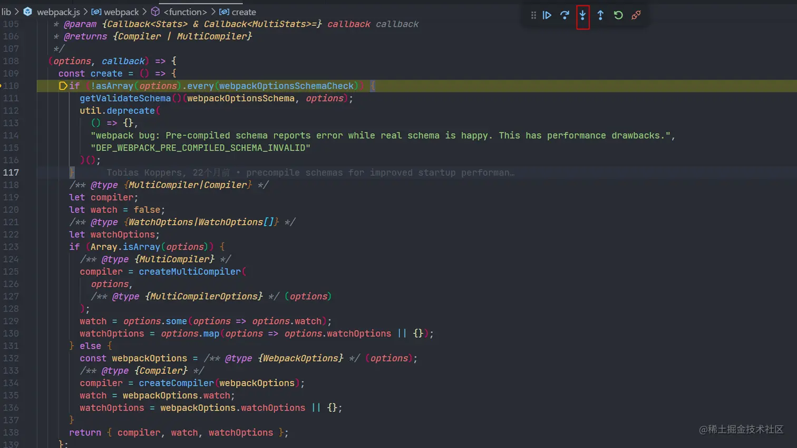Click 'Array.isArray' on line 123
797x448 pixels.
125,247
